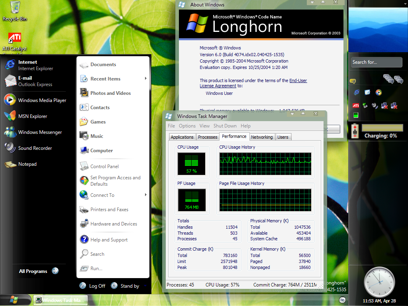Click battery icon in sidebar power tile
The height and width of the screenshot is (306, 408).
[355, 131]
